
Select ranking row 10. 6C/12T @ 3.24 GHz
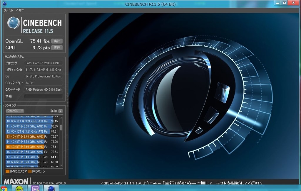tap(32, 121)
